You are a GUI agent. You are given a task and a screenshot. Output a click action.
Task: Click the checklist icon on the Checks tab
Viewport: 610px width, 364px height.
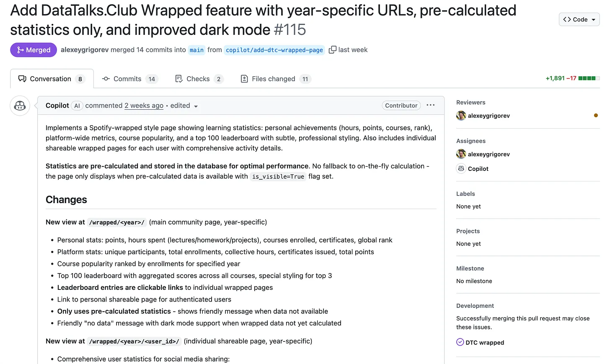(179, 79)
